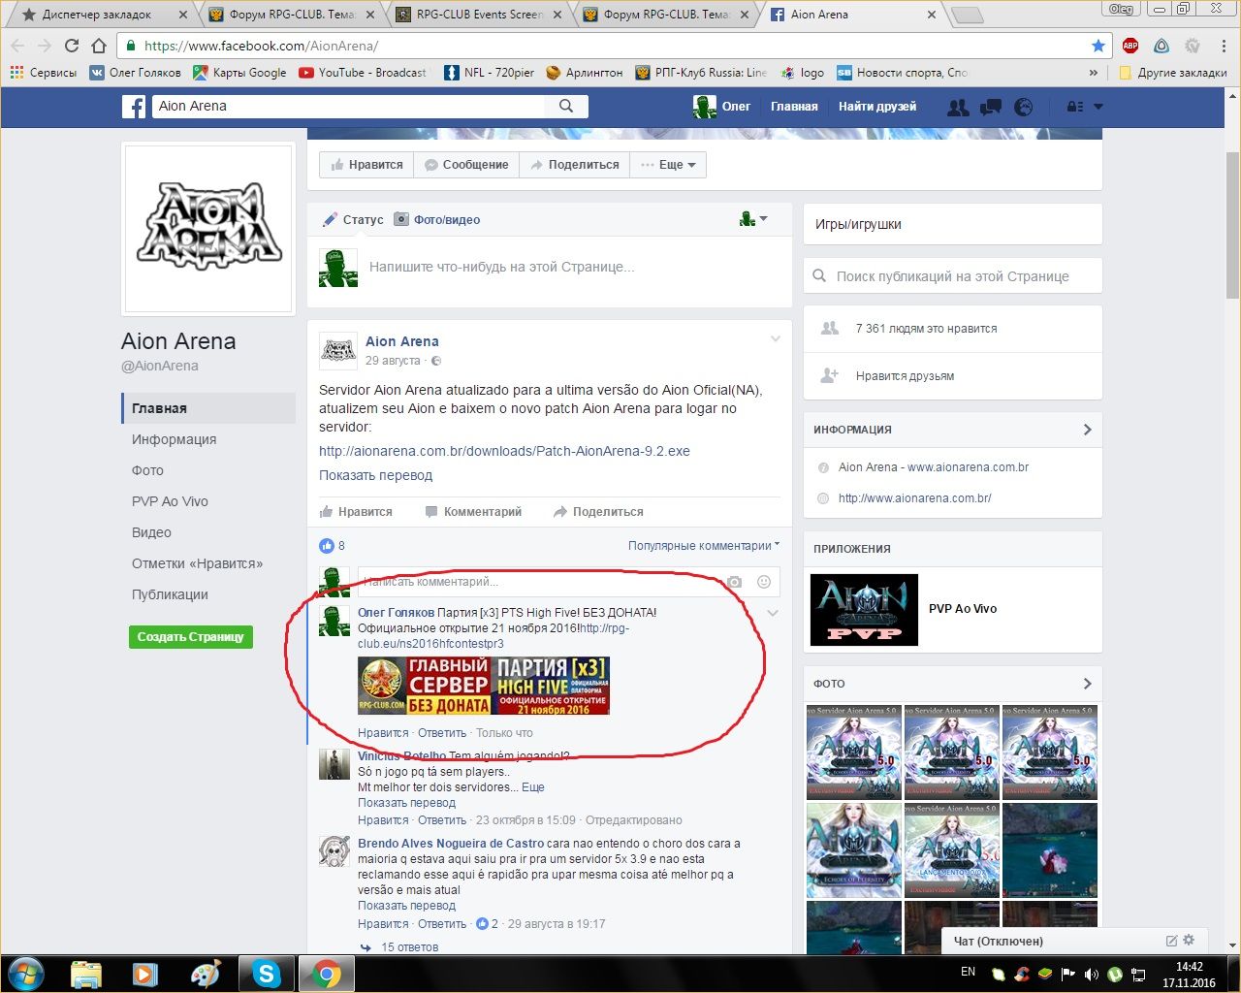Click the page Нравится button
1241x993 pixels.
[x=367, y=165]
